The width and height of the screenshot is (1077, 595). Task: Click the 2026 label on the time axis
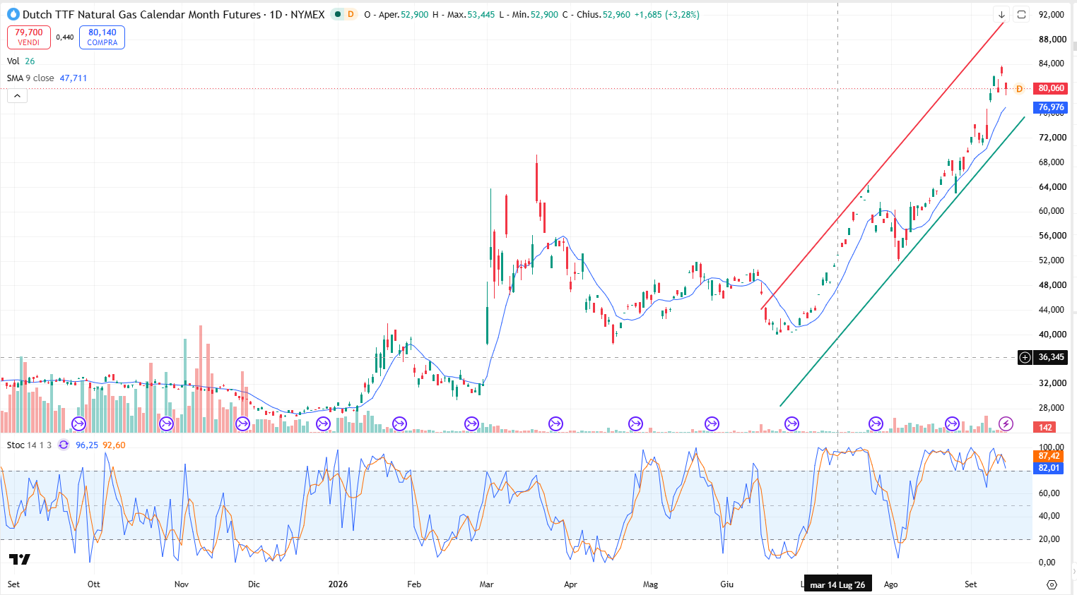pyautogui.click(x=339, y=584)
